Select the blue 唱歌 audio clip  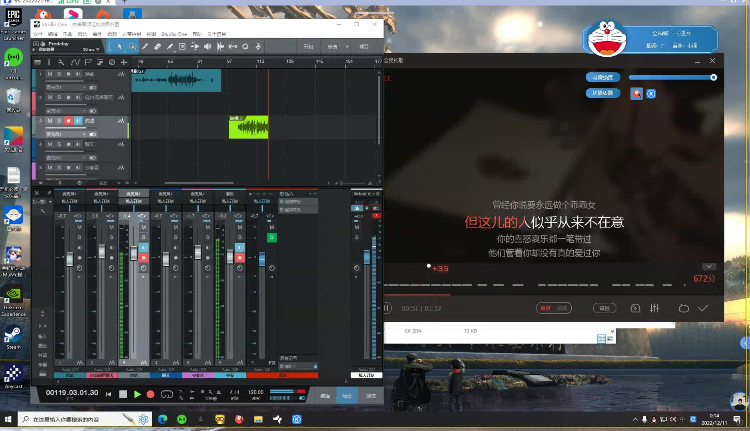pyautogui.click(x=176, y=80)
